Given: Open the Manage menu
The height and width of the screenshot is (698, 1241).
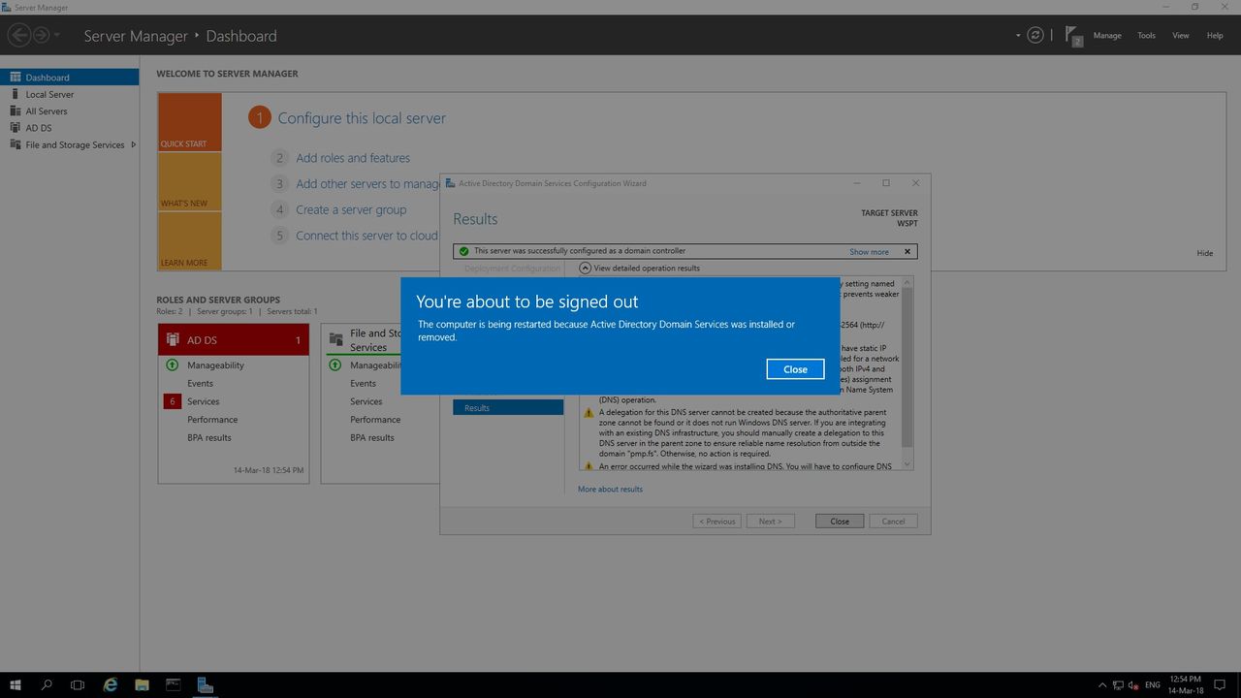Looking at the screenshot, I should pyautogui.click(x=1107, y=36).
